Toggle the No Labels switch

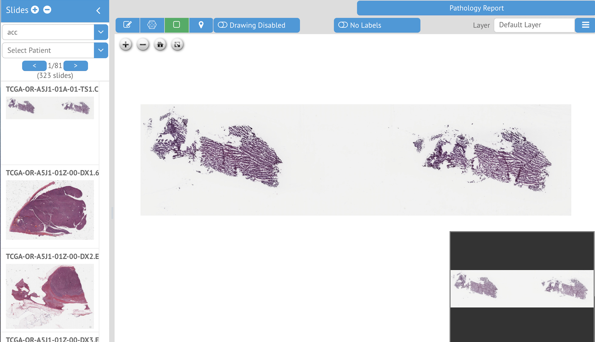(x=343, y=25)
